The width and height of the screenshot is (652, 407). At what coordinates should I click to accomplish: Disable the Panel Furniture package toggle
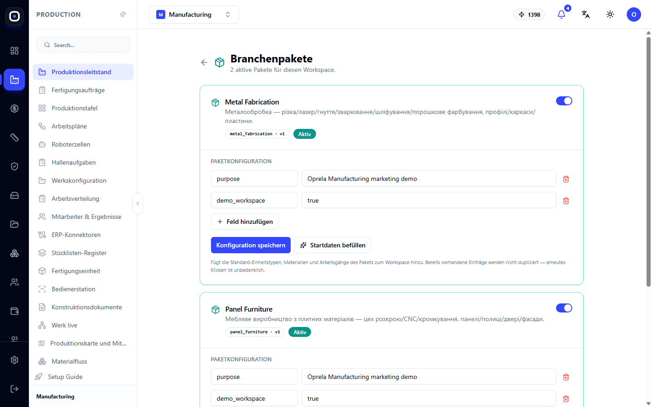click(x=564, y=308)
